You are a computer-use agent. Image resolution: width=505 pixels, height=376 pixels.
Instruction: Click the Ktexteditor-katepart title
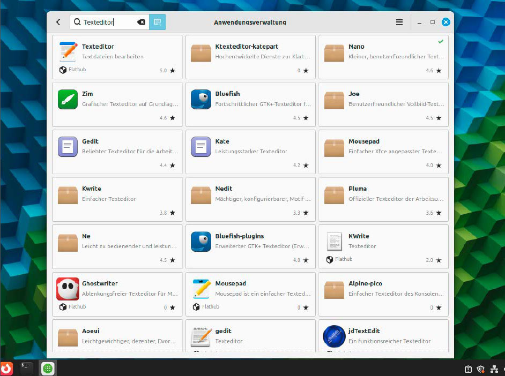[247, 46]
